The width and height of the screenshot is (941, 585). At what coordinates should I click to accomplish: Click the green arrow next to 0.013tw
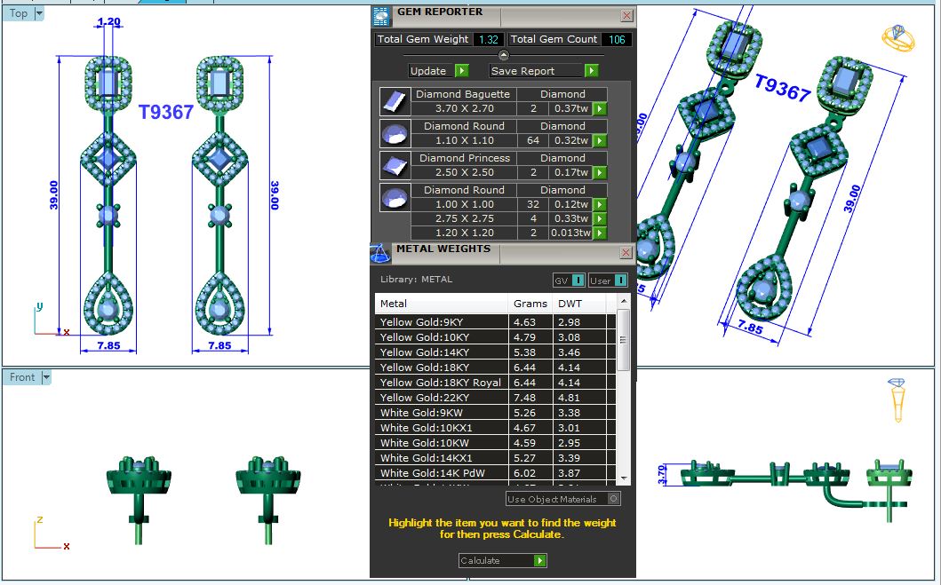[601, 233]
